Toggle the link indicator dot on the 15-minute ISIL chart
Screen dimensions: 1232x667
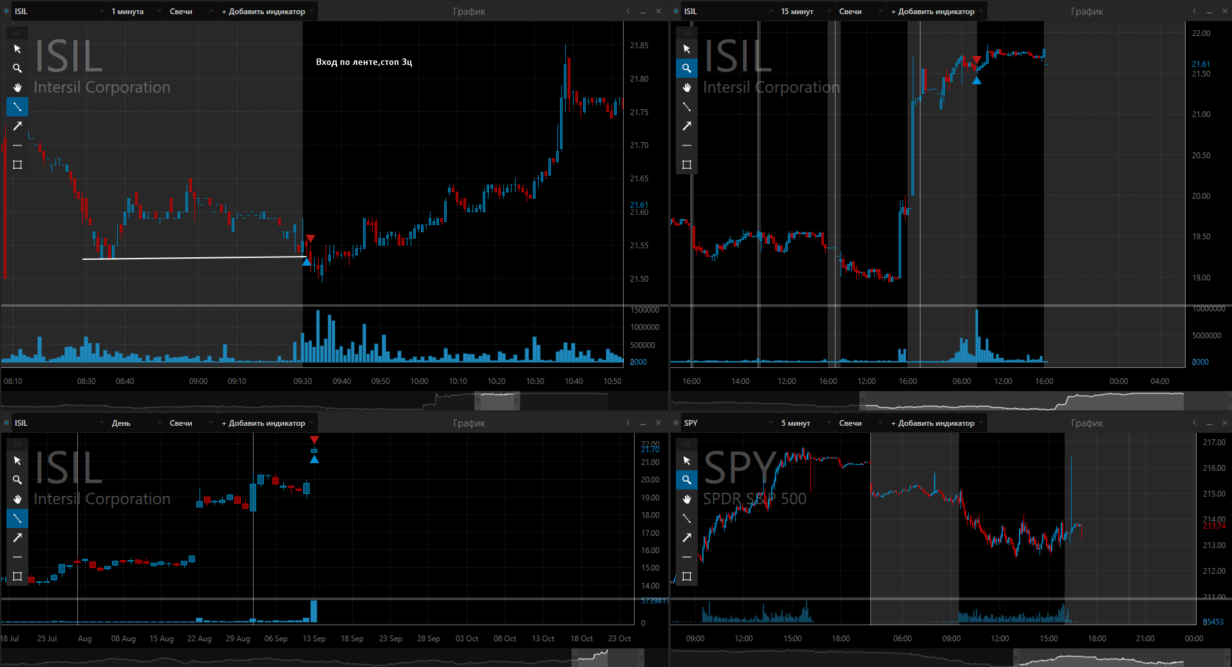[676, 11]
